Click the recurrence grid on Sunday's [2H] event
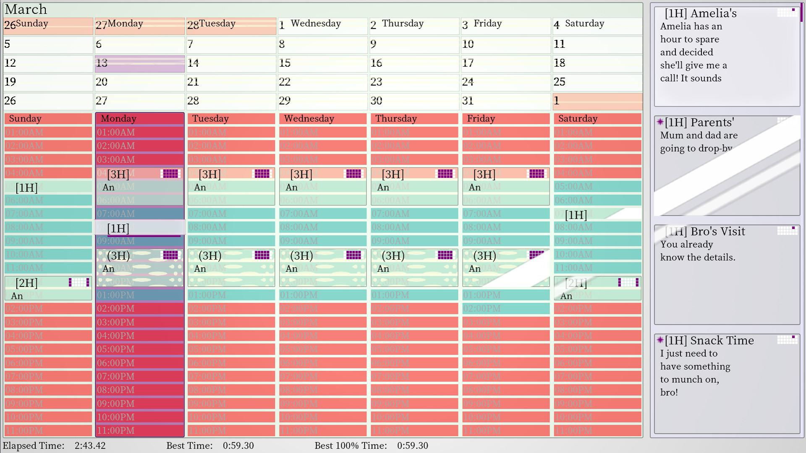The image size is (806, 453). pos(79,282)
